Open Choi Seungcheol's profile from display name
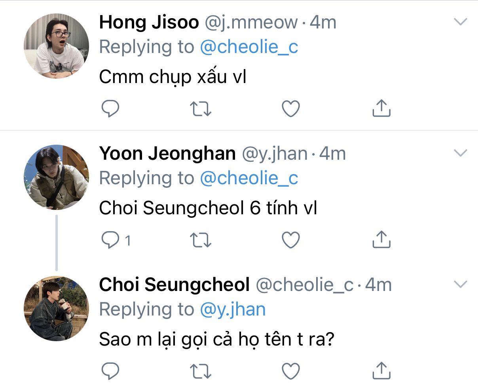Screen dimensions: 478x391 (x=174, y=284)
